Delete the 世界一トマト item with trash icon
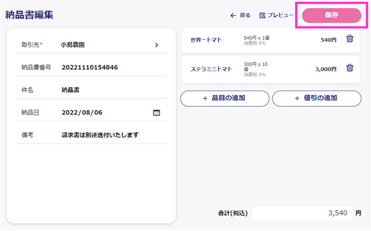The width and height of the screenshot is (371, 231). 350,39
